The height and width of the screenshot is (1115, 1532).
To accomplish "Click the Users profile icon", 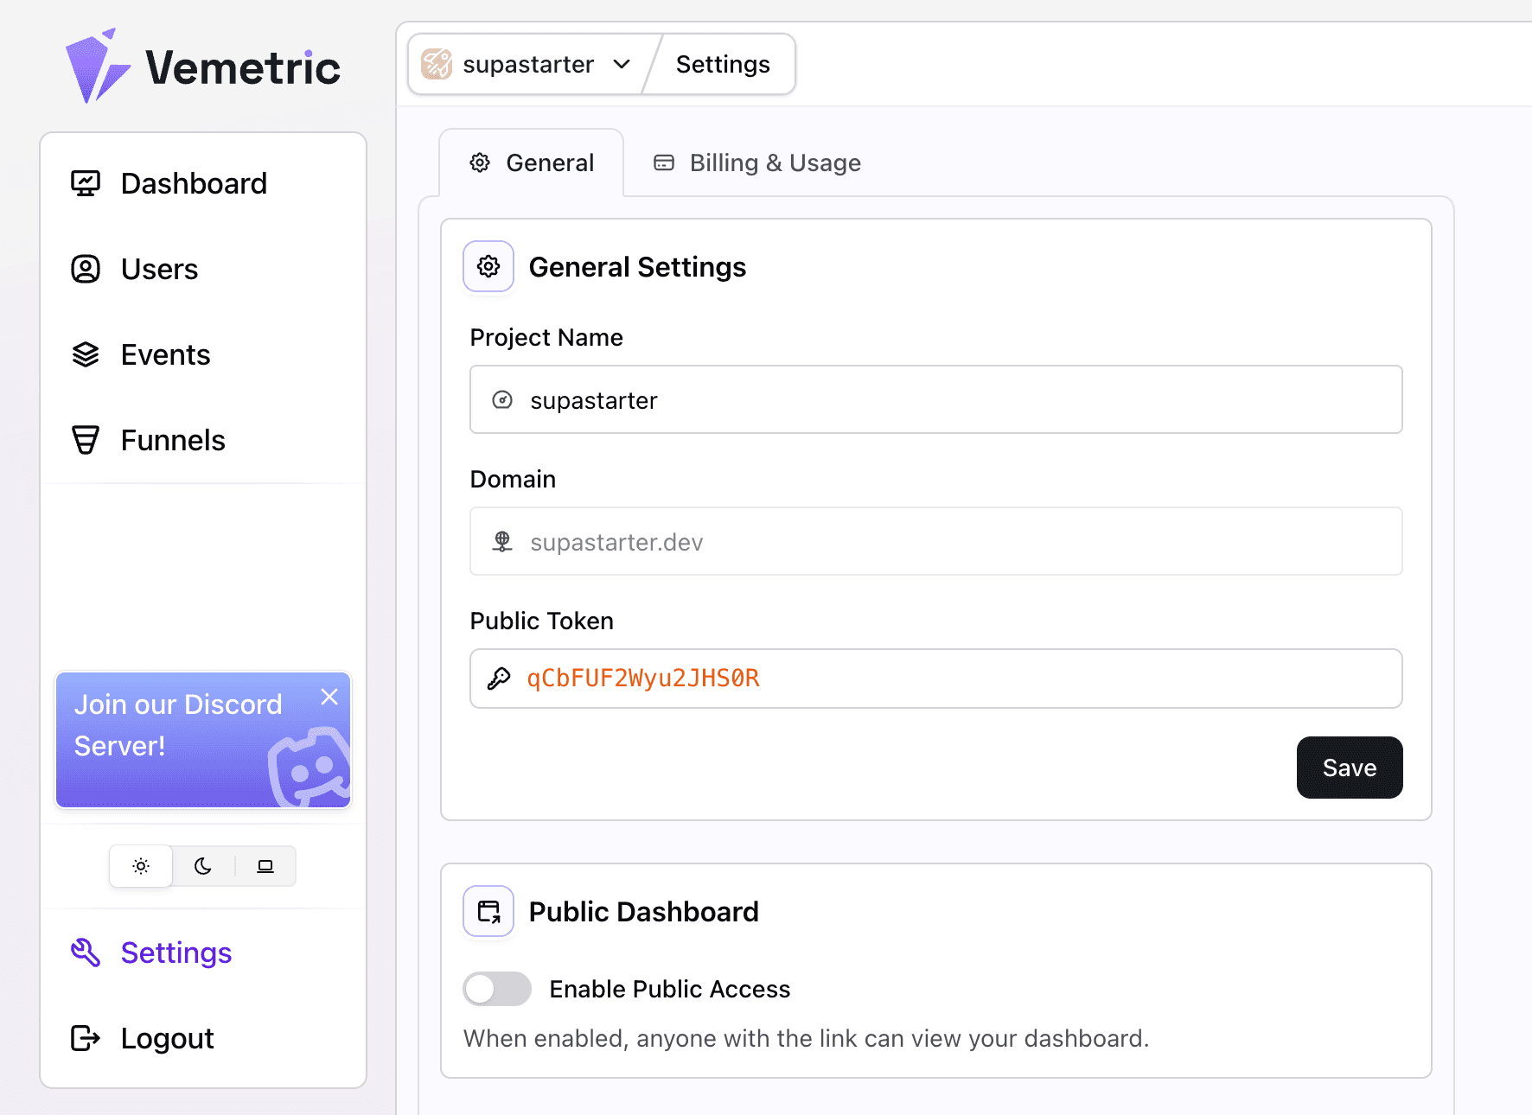I will [x=86, y=269].
